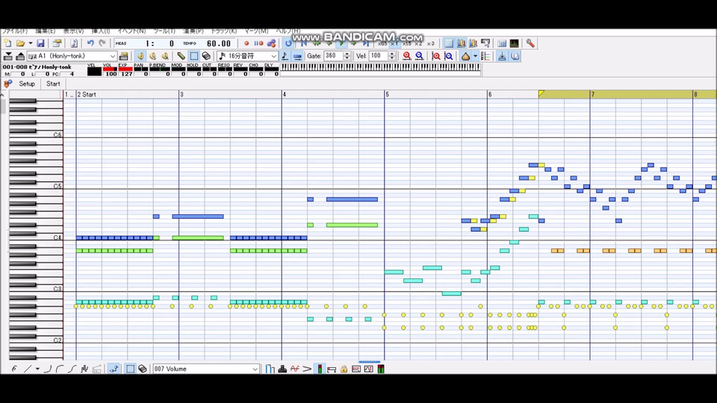Image resolution: width=717 pixels, height=403 pixels.
Task: Toggle the loop playback icon
Action: click(x=288, y=43)
